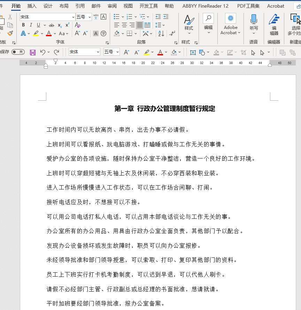Image resolution: width=301 pixels, height=310 pixels.
Task: Select objects arrow in quick toolbar
Action: pos(253,52)
